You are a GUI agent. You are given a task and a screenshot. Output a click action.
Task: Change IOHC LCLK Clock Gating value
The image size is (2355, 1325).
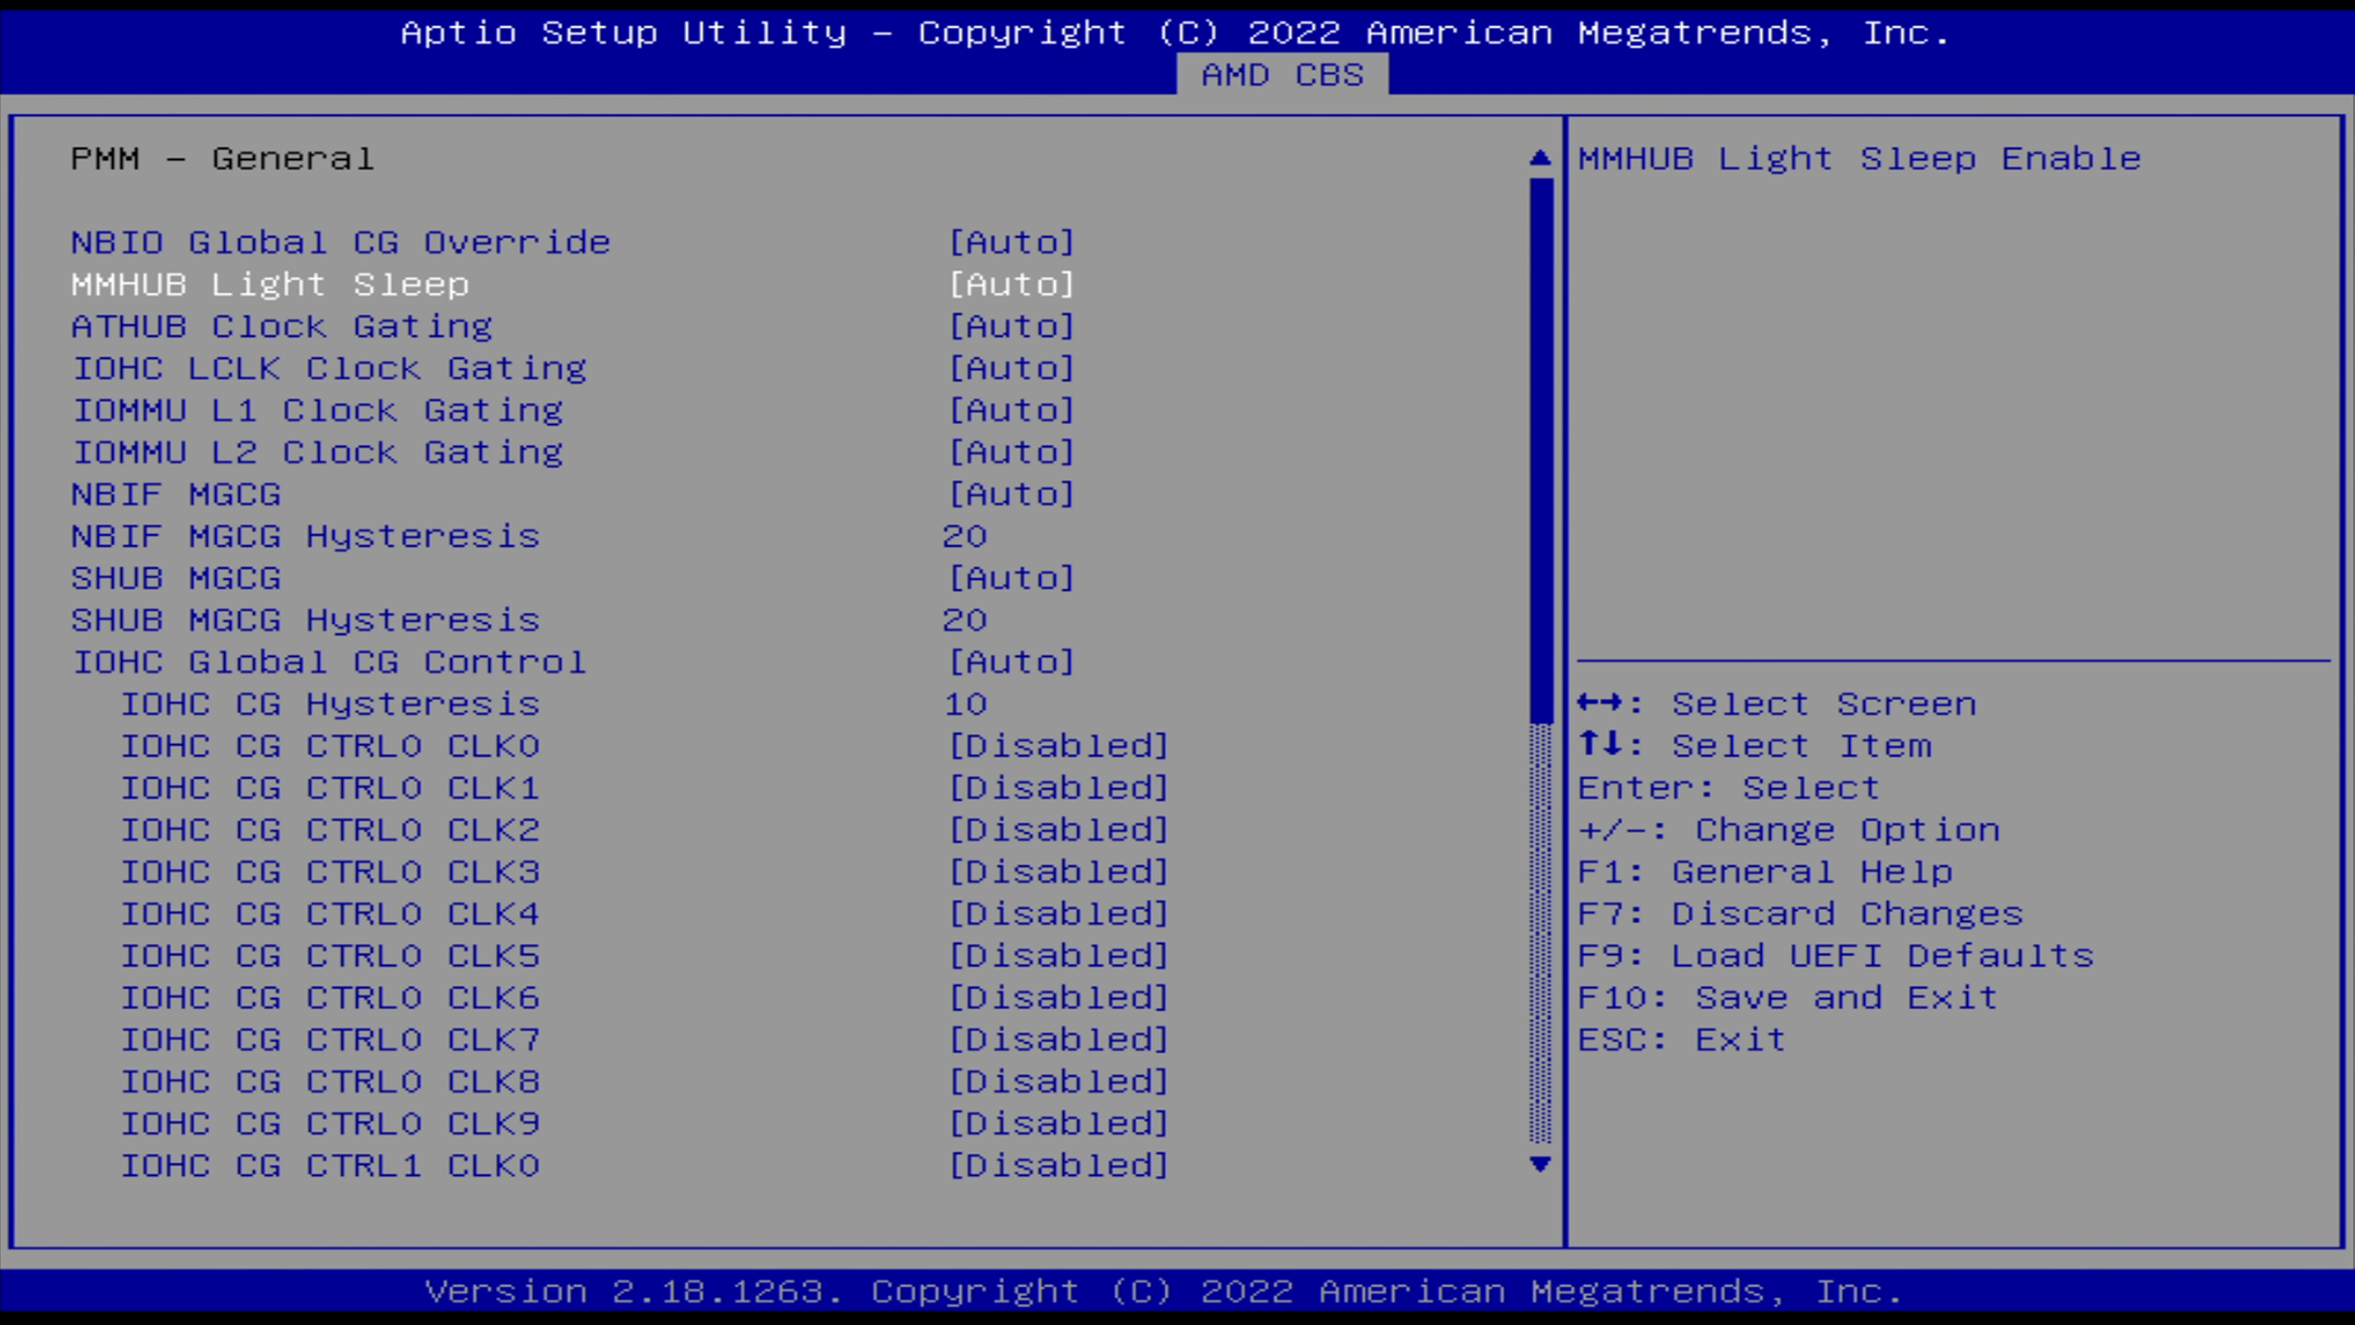click(x=1011, y=369)
